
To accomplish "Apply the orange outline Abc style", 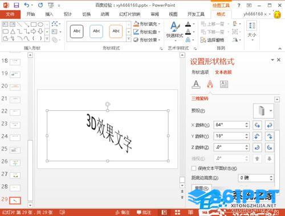I will pyautogui.click(x=116, y=31).
